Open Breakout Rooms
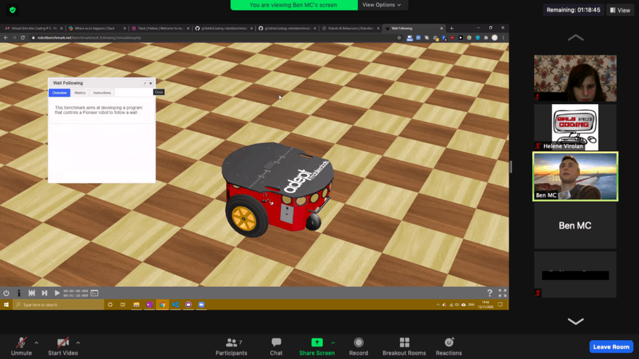The height and width of the screenshot is (359, 639). coord(404,347)
